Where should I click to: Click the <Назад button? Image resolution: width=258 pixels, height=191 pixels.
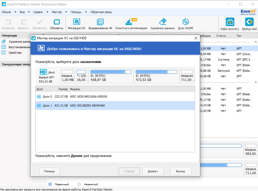pyautogui.click(x=129, y=171)
